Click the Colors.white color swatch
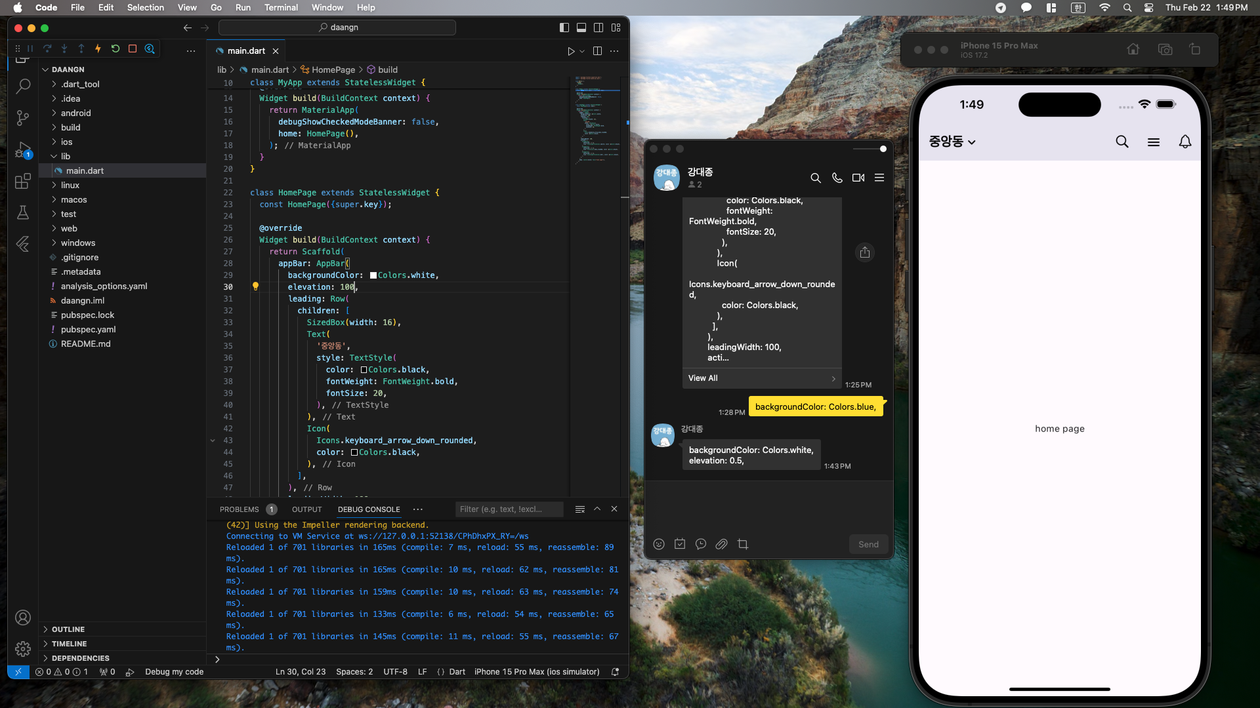 373,275
